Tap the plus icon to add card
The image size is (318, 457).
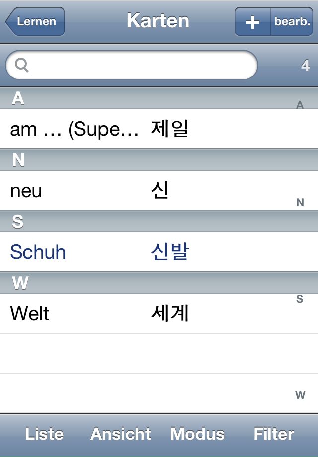[253, 22]
